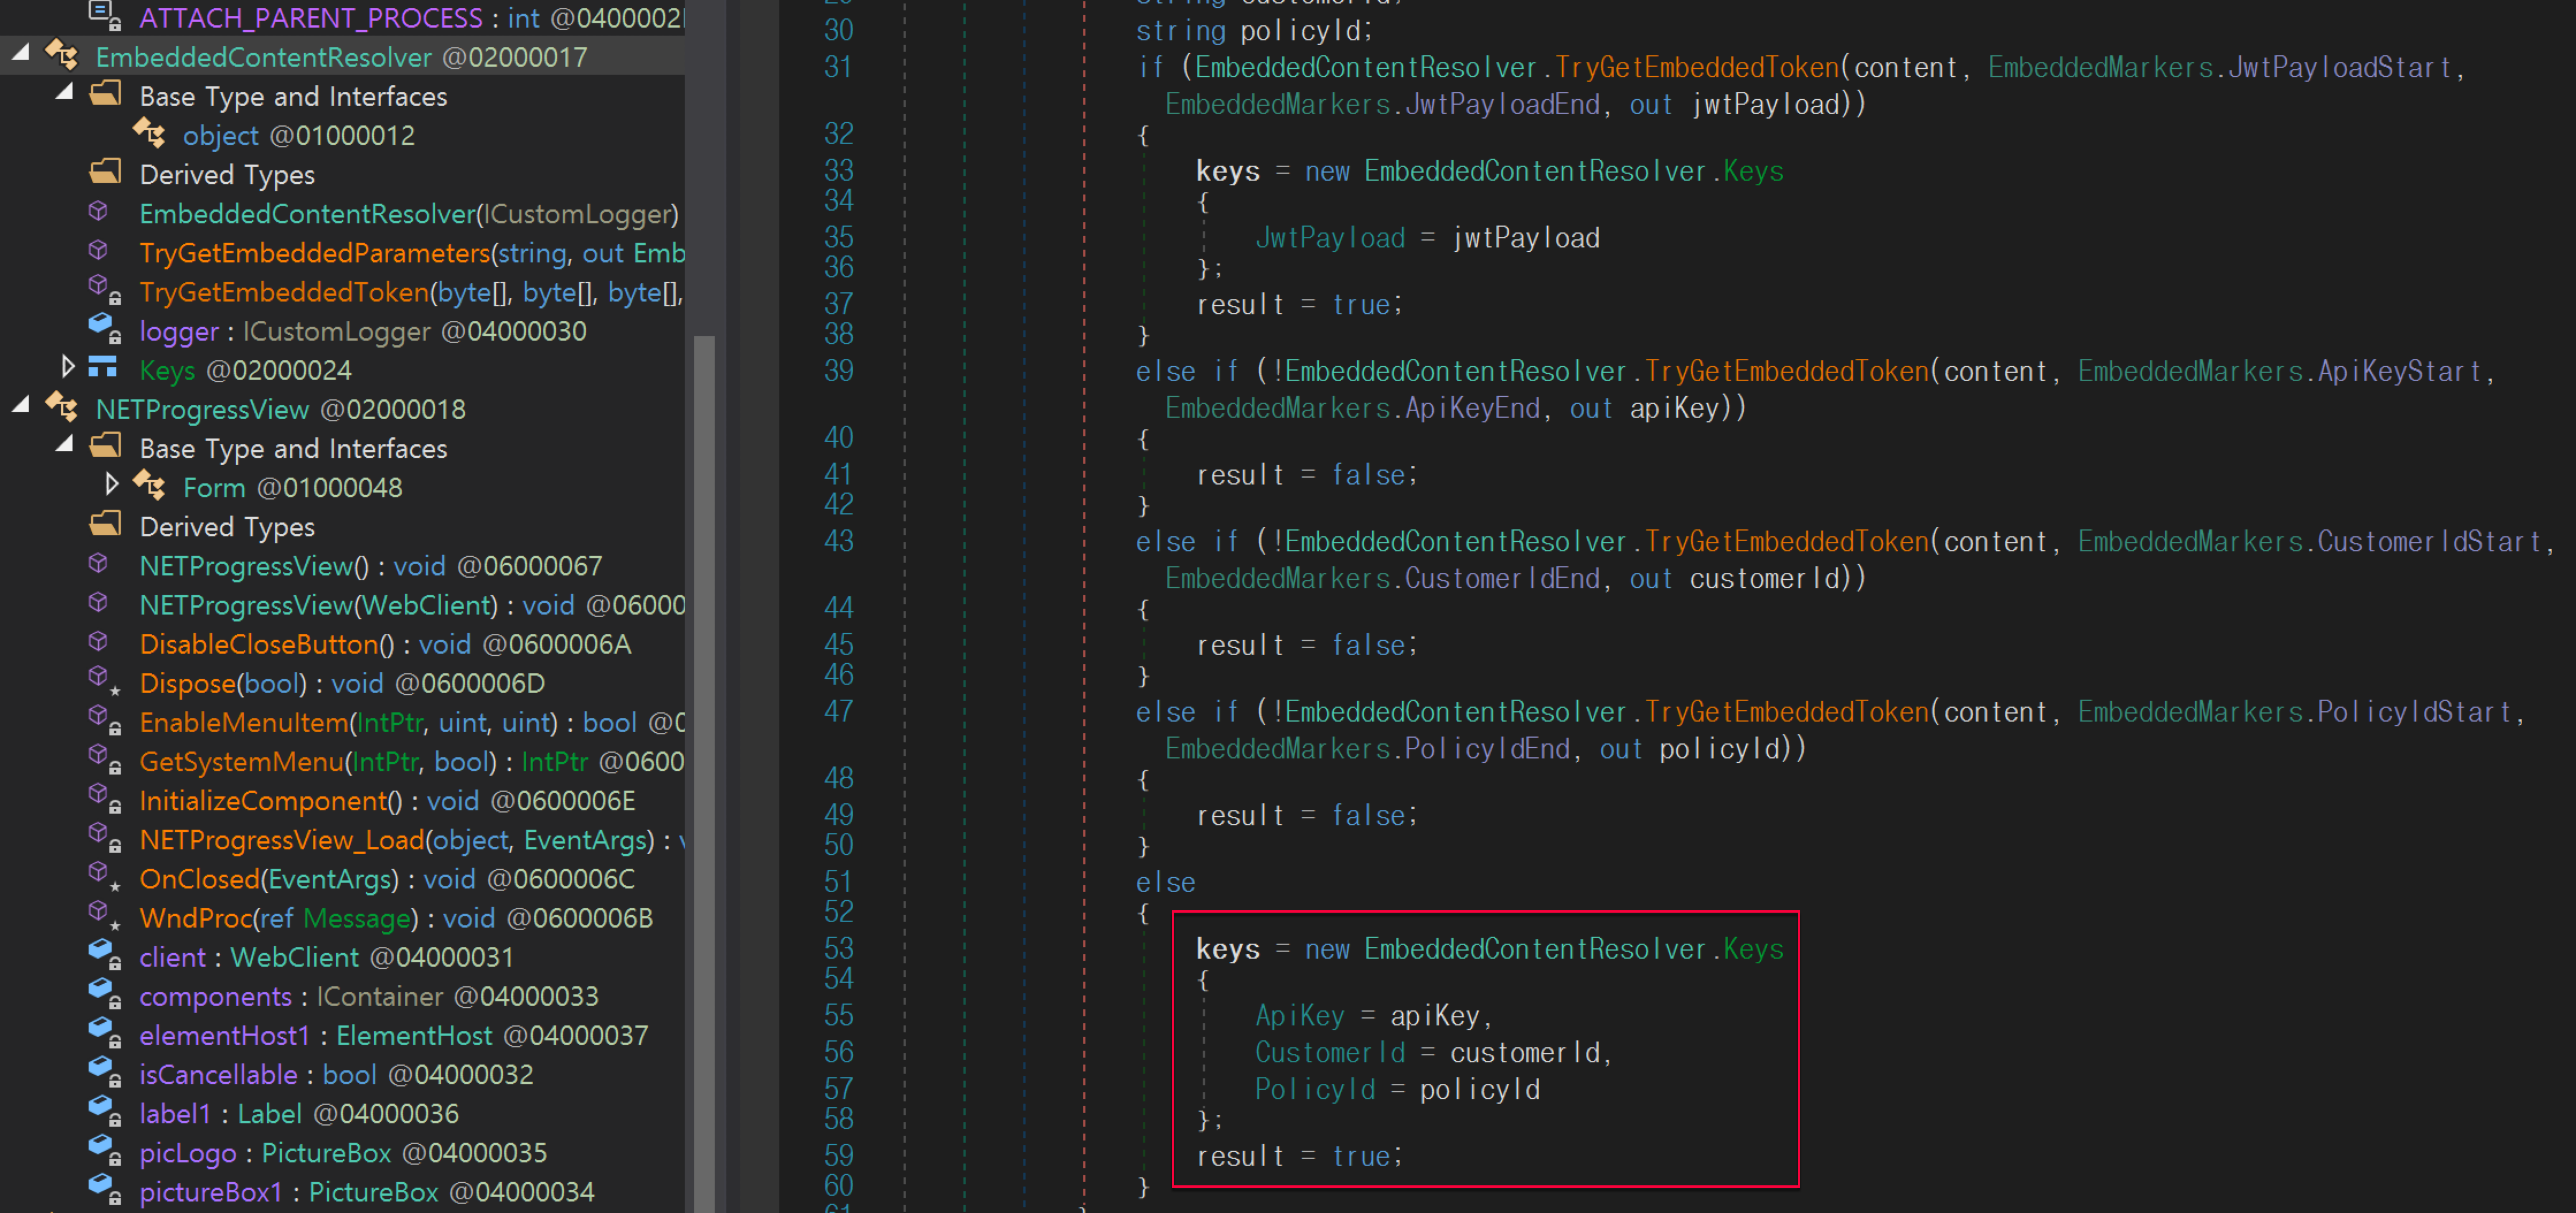Open TryGetEmbeddedToken link on line 31
This screenshot has width=2576, height=1213.
[x=1696, y=67]
